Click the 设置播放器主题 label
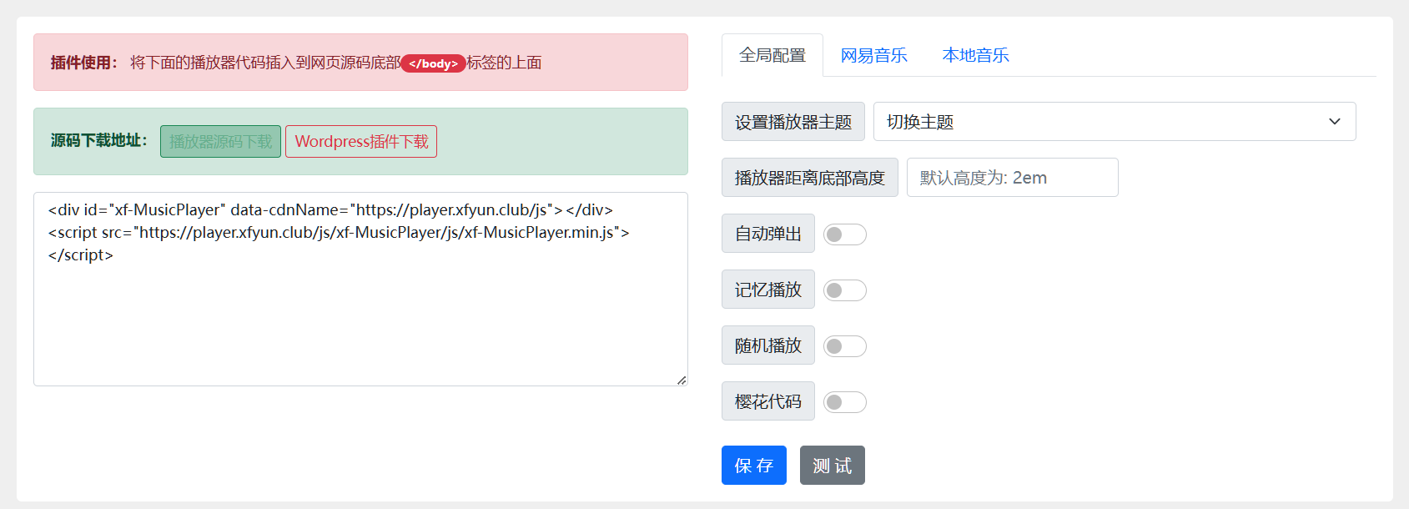Screen dimensions: 1409x509 793,122
